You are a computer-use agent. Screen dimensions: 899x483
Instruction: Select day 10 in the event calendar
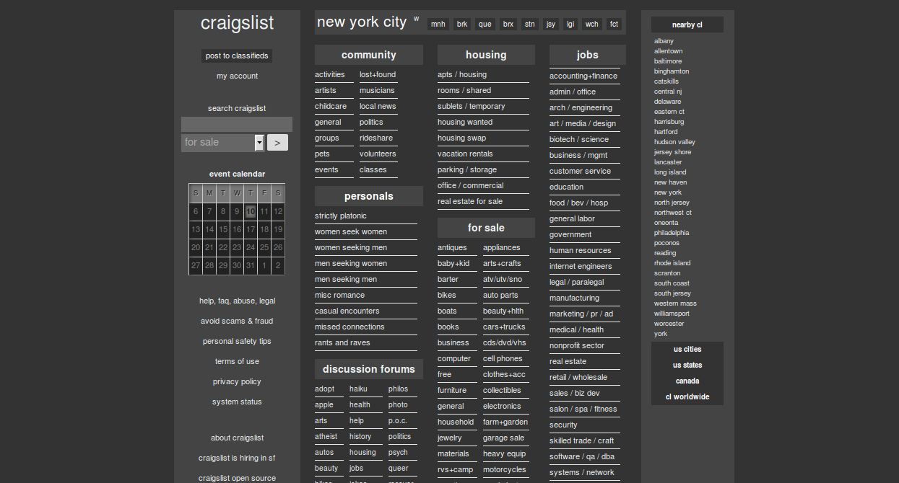251,211
